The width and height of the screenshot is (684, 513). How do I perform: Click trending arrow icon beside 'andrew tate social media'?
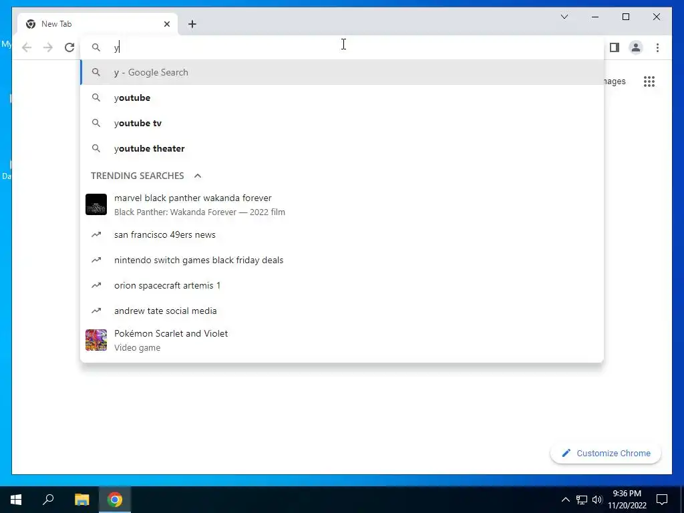click(96, 311)
